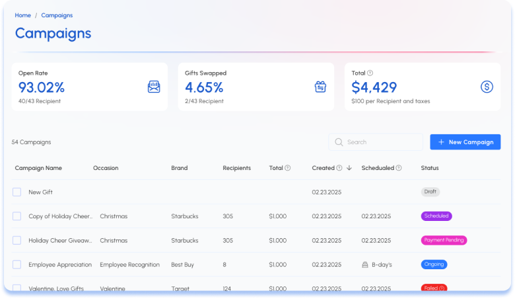
Task: Click the Payment Pending status badge
Action: [x=444, y=240]
